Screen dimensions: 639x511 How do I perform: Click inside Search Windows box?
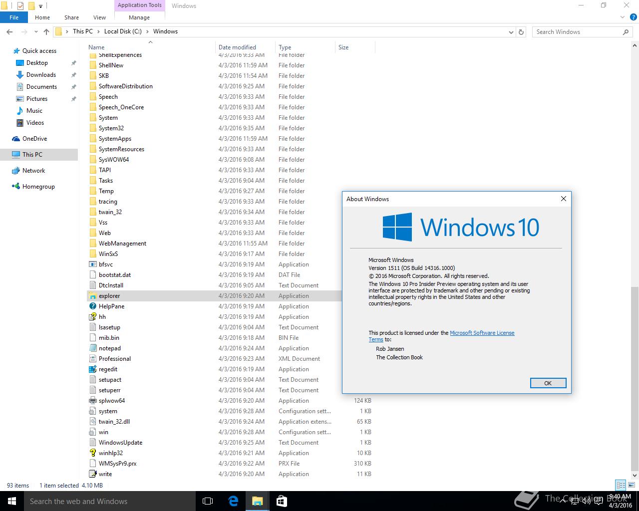click(577, 32)
